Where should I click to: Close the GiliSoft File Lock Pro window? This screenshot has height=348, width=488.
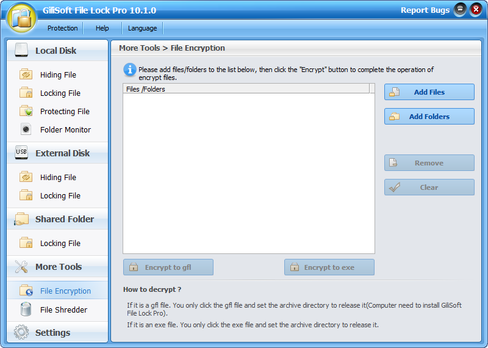tap(476, 10)
